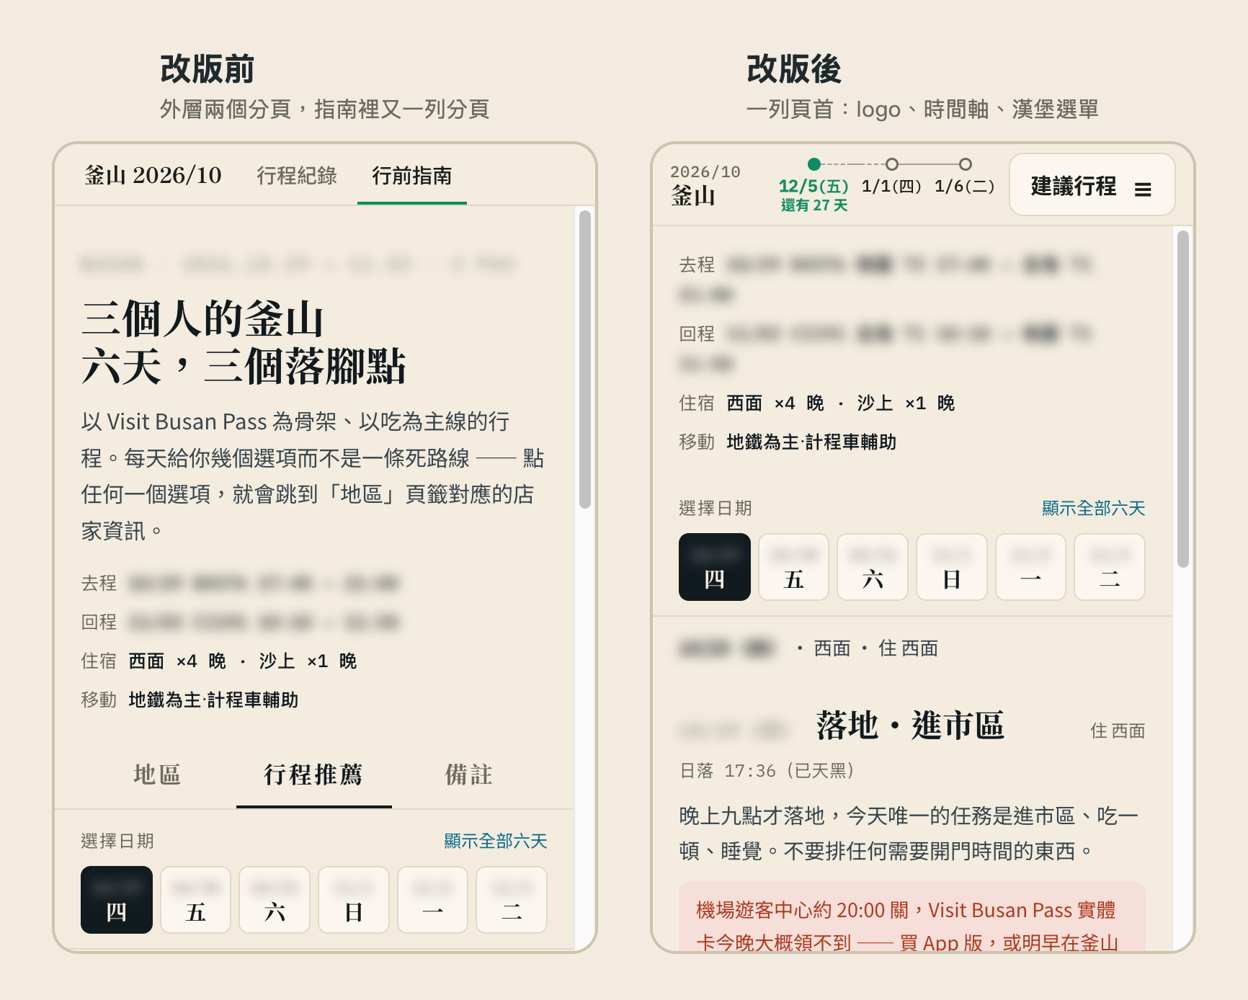This screenshot has height=1000, width=1248.
Task: Pick the 六 day button in the 改版前 panel
Action: click(x=275, y=900)
